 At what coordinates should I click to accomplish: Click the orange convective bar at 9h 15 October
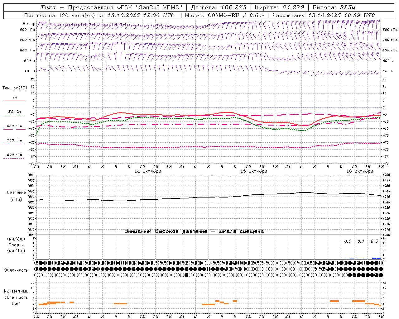[x=235, y=301]
